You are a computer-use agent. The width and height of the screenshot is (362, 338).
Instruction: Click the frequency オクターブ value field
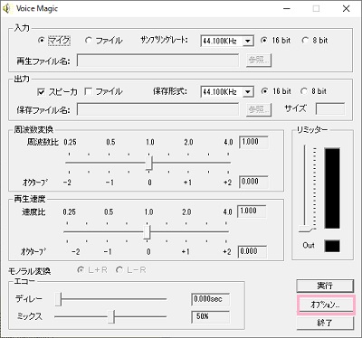[253, 182]
